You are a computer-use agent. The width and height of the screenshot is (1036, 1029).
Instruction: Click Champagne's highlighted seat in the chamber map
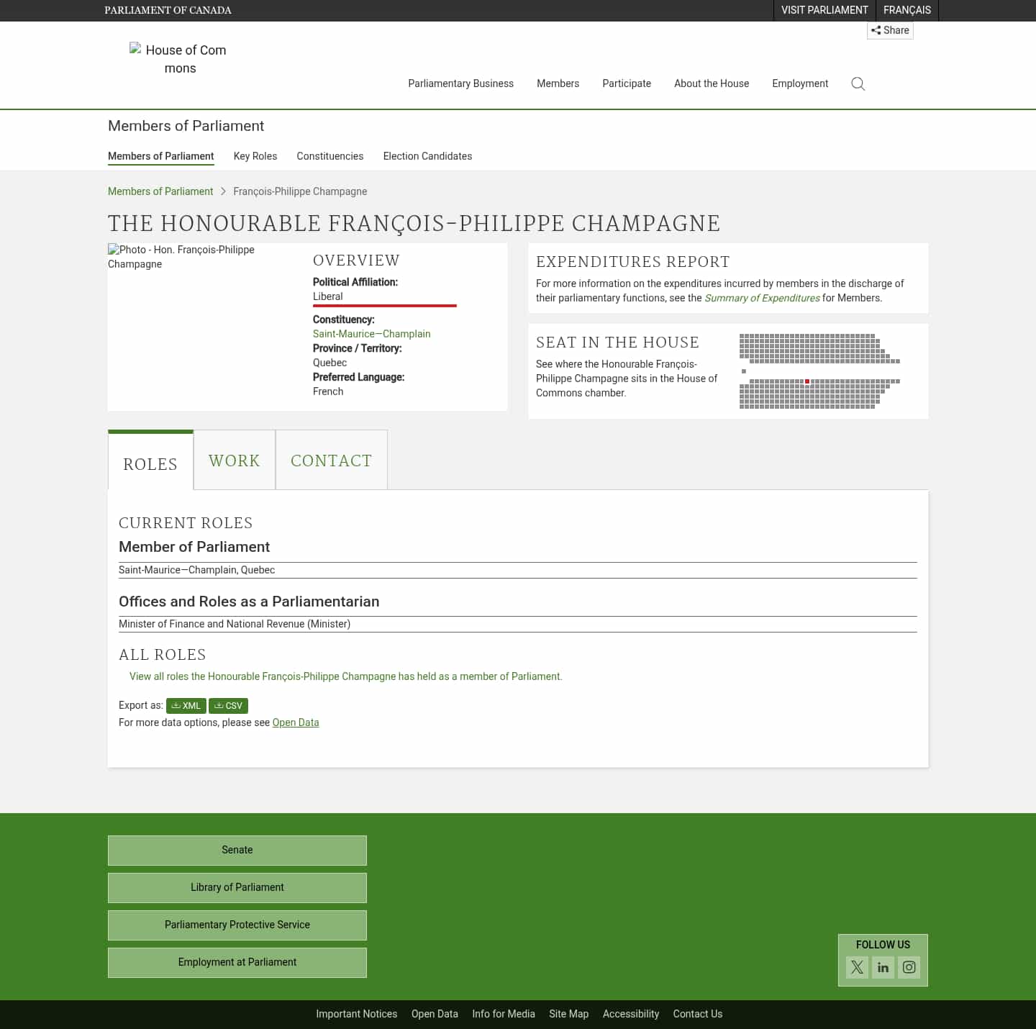[807, 381]
